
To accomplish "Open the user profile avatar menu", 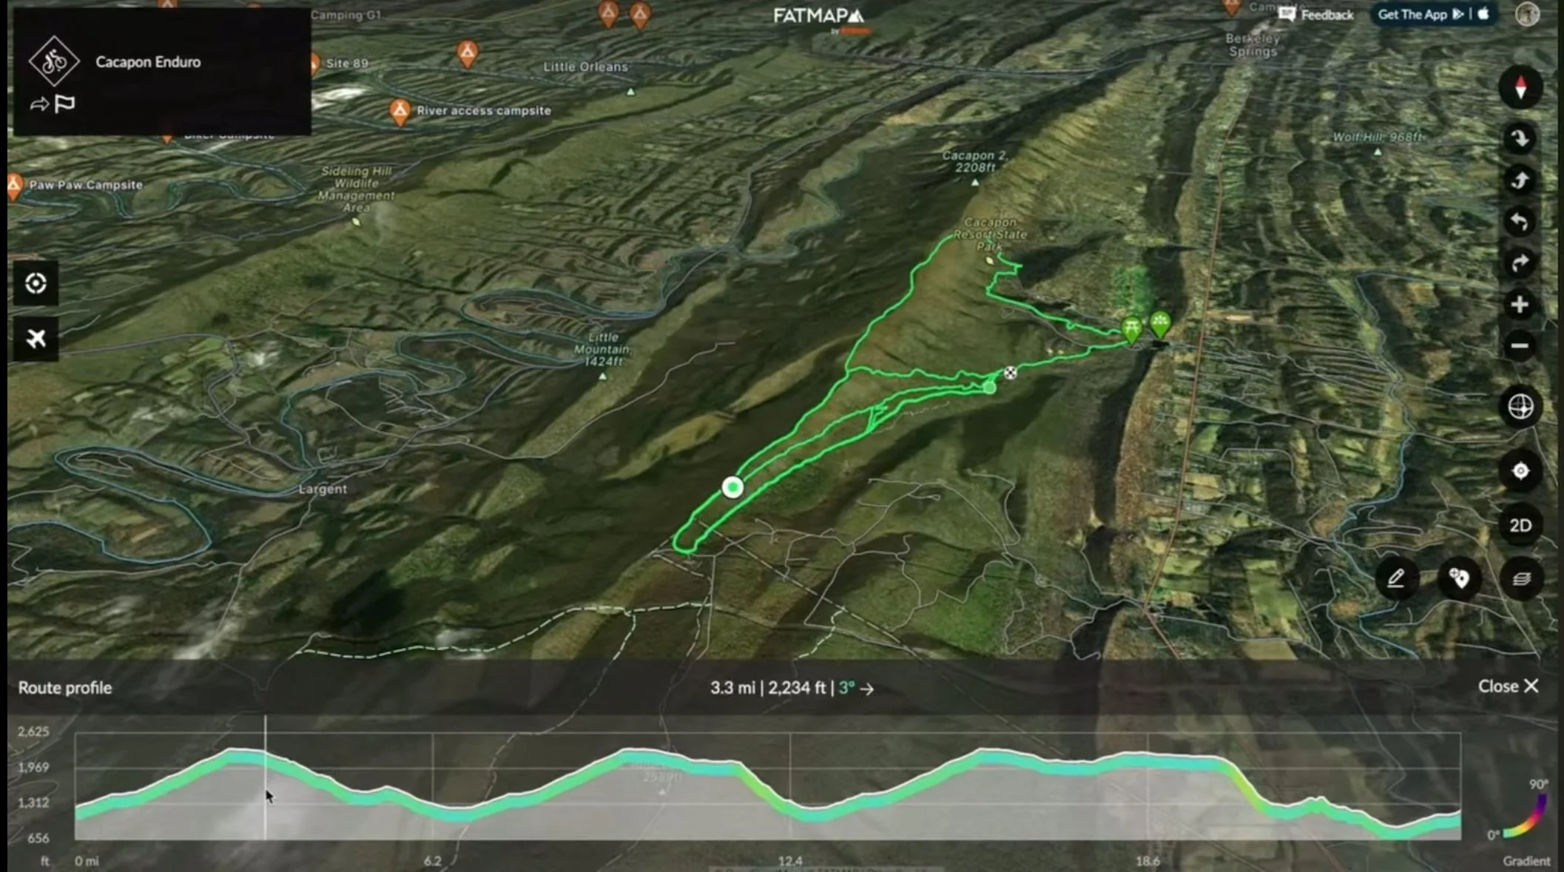I will point(1527,15).
